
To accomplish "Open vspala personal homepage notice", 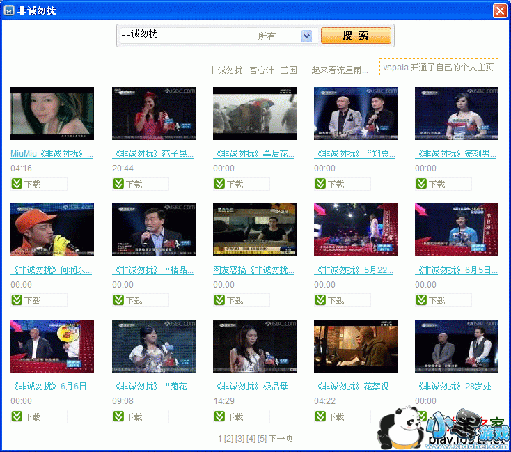I will 439,68.
